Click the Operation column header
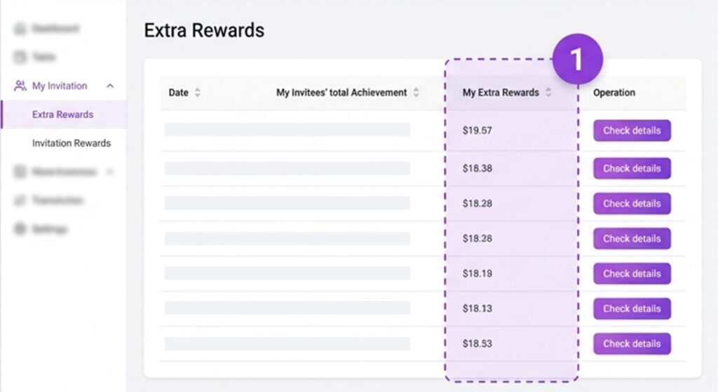The height and width of the screenshot is (392, 718). coord(614,93)
